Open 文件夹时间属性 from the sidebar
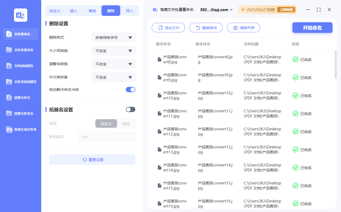 point(20,82)
